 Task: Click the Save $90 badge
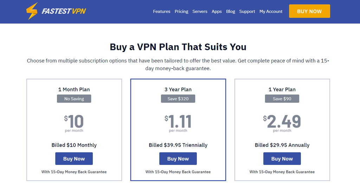282,99
